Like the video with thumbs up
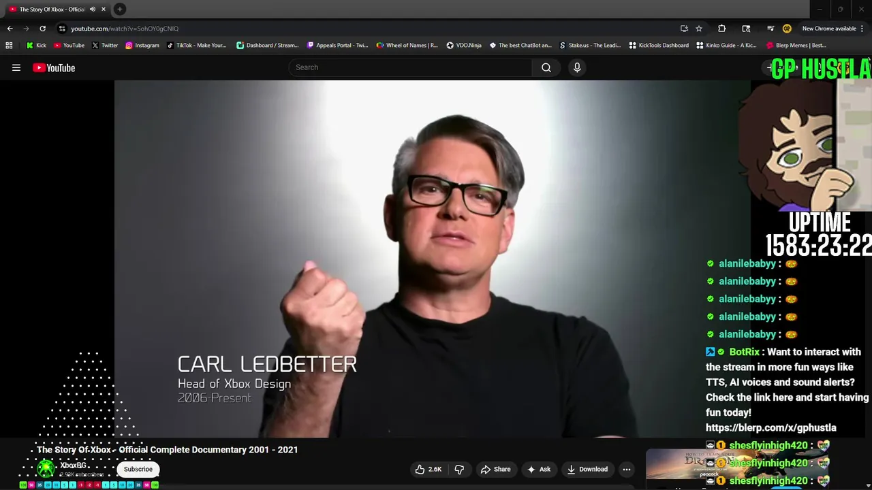Image resolution: width=872 pixels, height=490 pixels. (x=429, y=469)
